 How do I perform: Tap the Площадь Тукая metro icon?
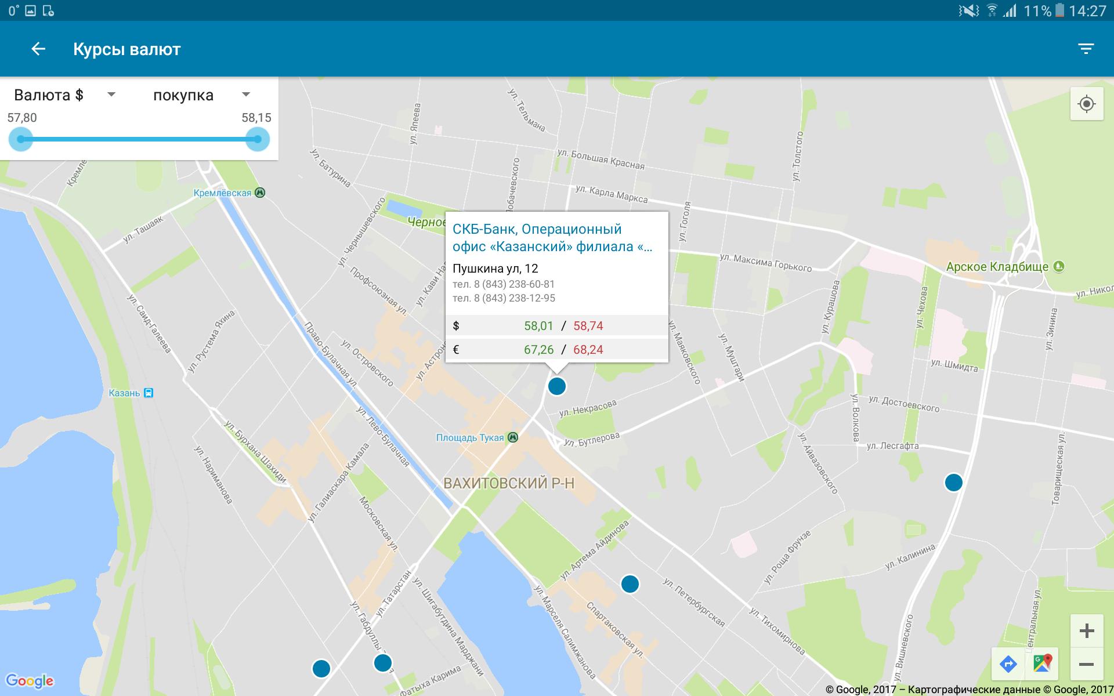[513, 437]
